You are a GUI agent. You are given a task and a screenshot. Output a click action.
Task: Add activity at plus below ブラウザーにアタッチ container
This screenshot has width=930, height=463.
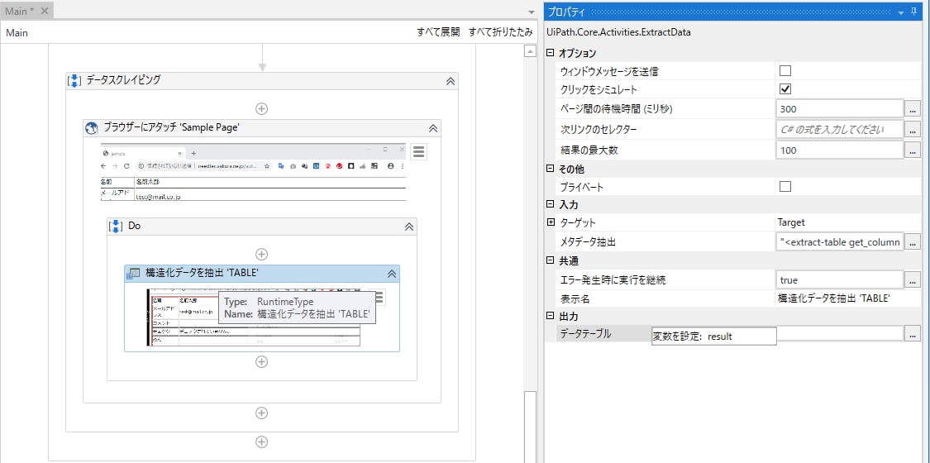[261, 413]
